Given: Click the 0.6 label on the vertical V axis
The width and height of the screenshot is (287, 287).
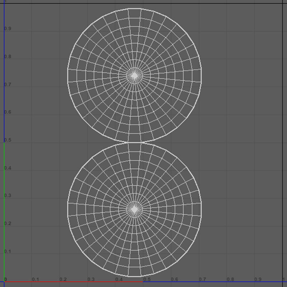Looking at the screenshot, I should click(x=8, y=112).
